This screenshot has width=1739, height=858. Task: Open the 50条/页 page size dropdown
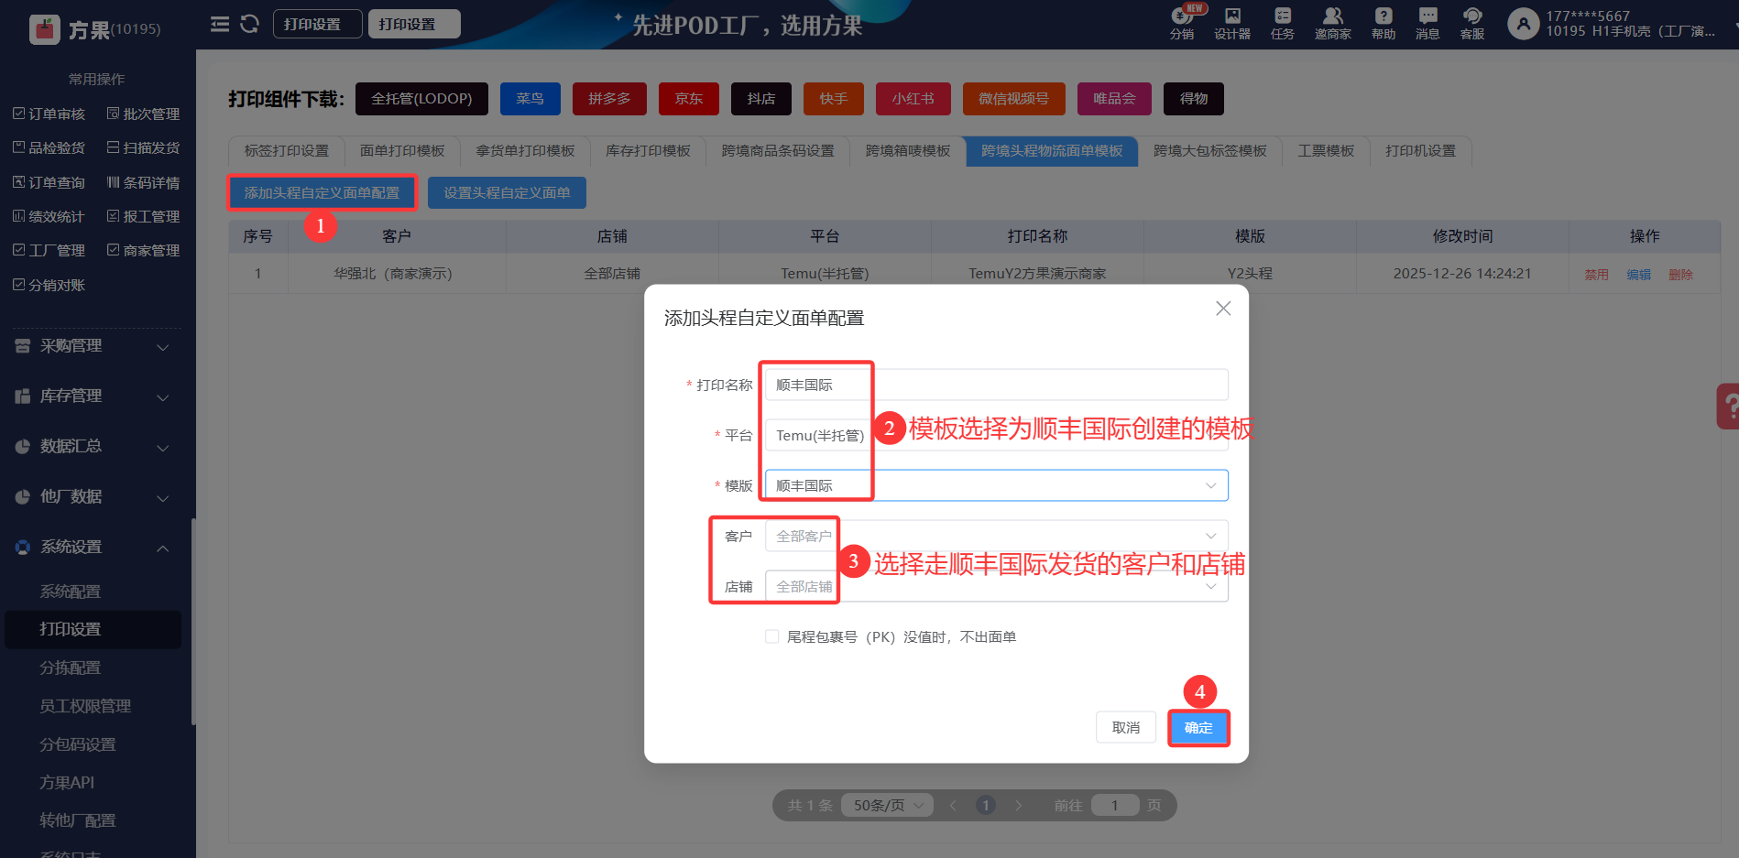[887, 805]
